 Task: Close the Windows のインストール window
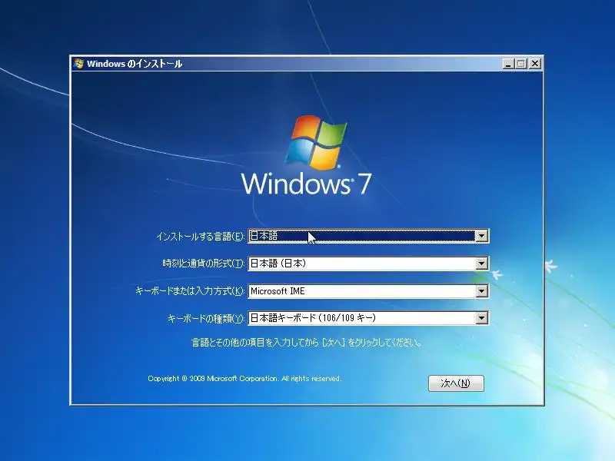(x=535, y=64)
